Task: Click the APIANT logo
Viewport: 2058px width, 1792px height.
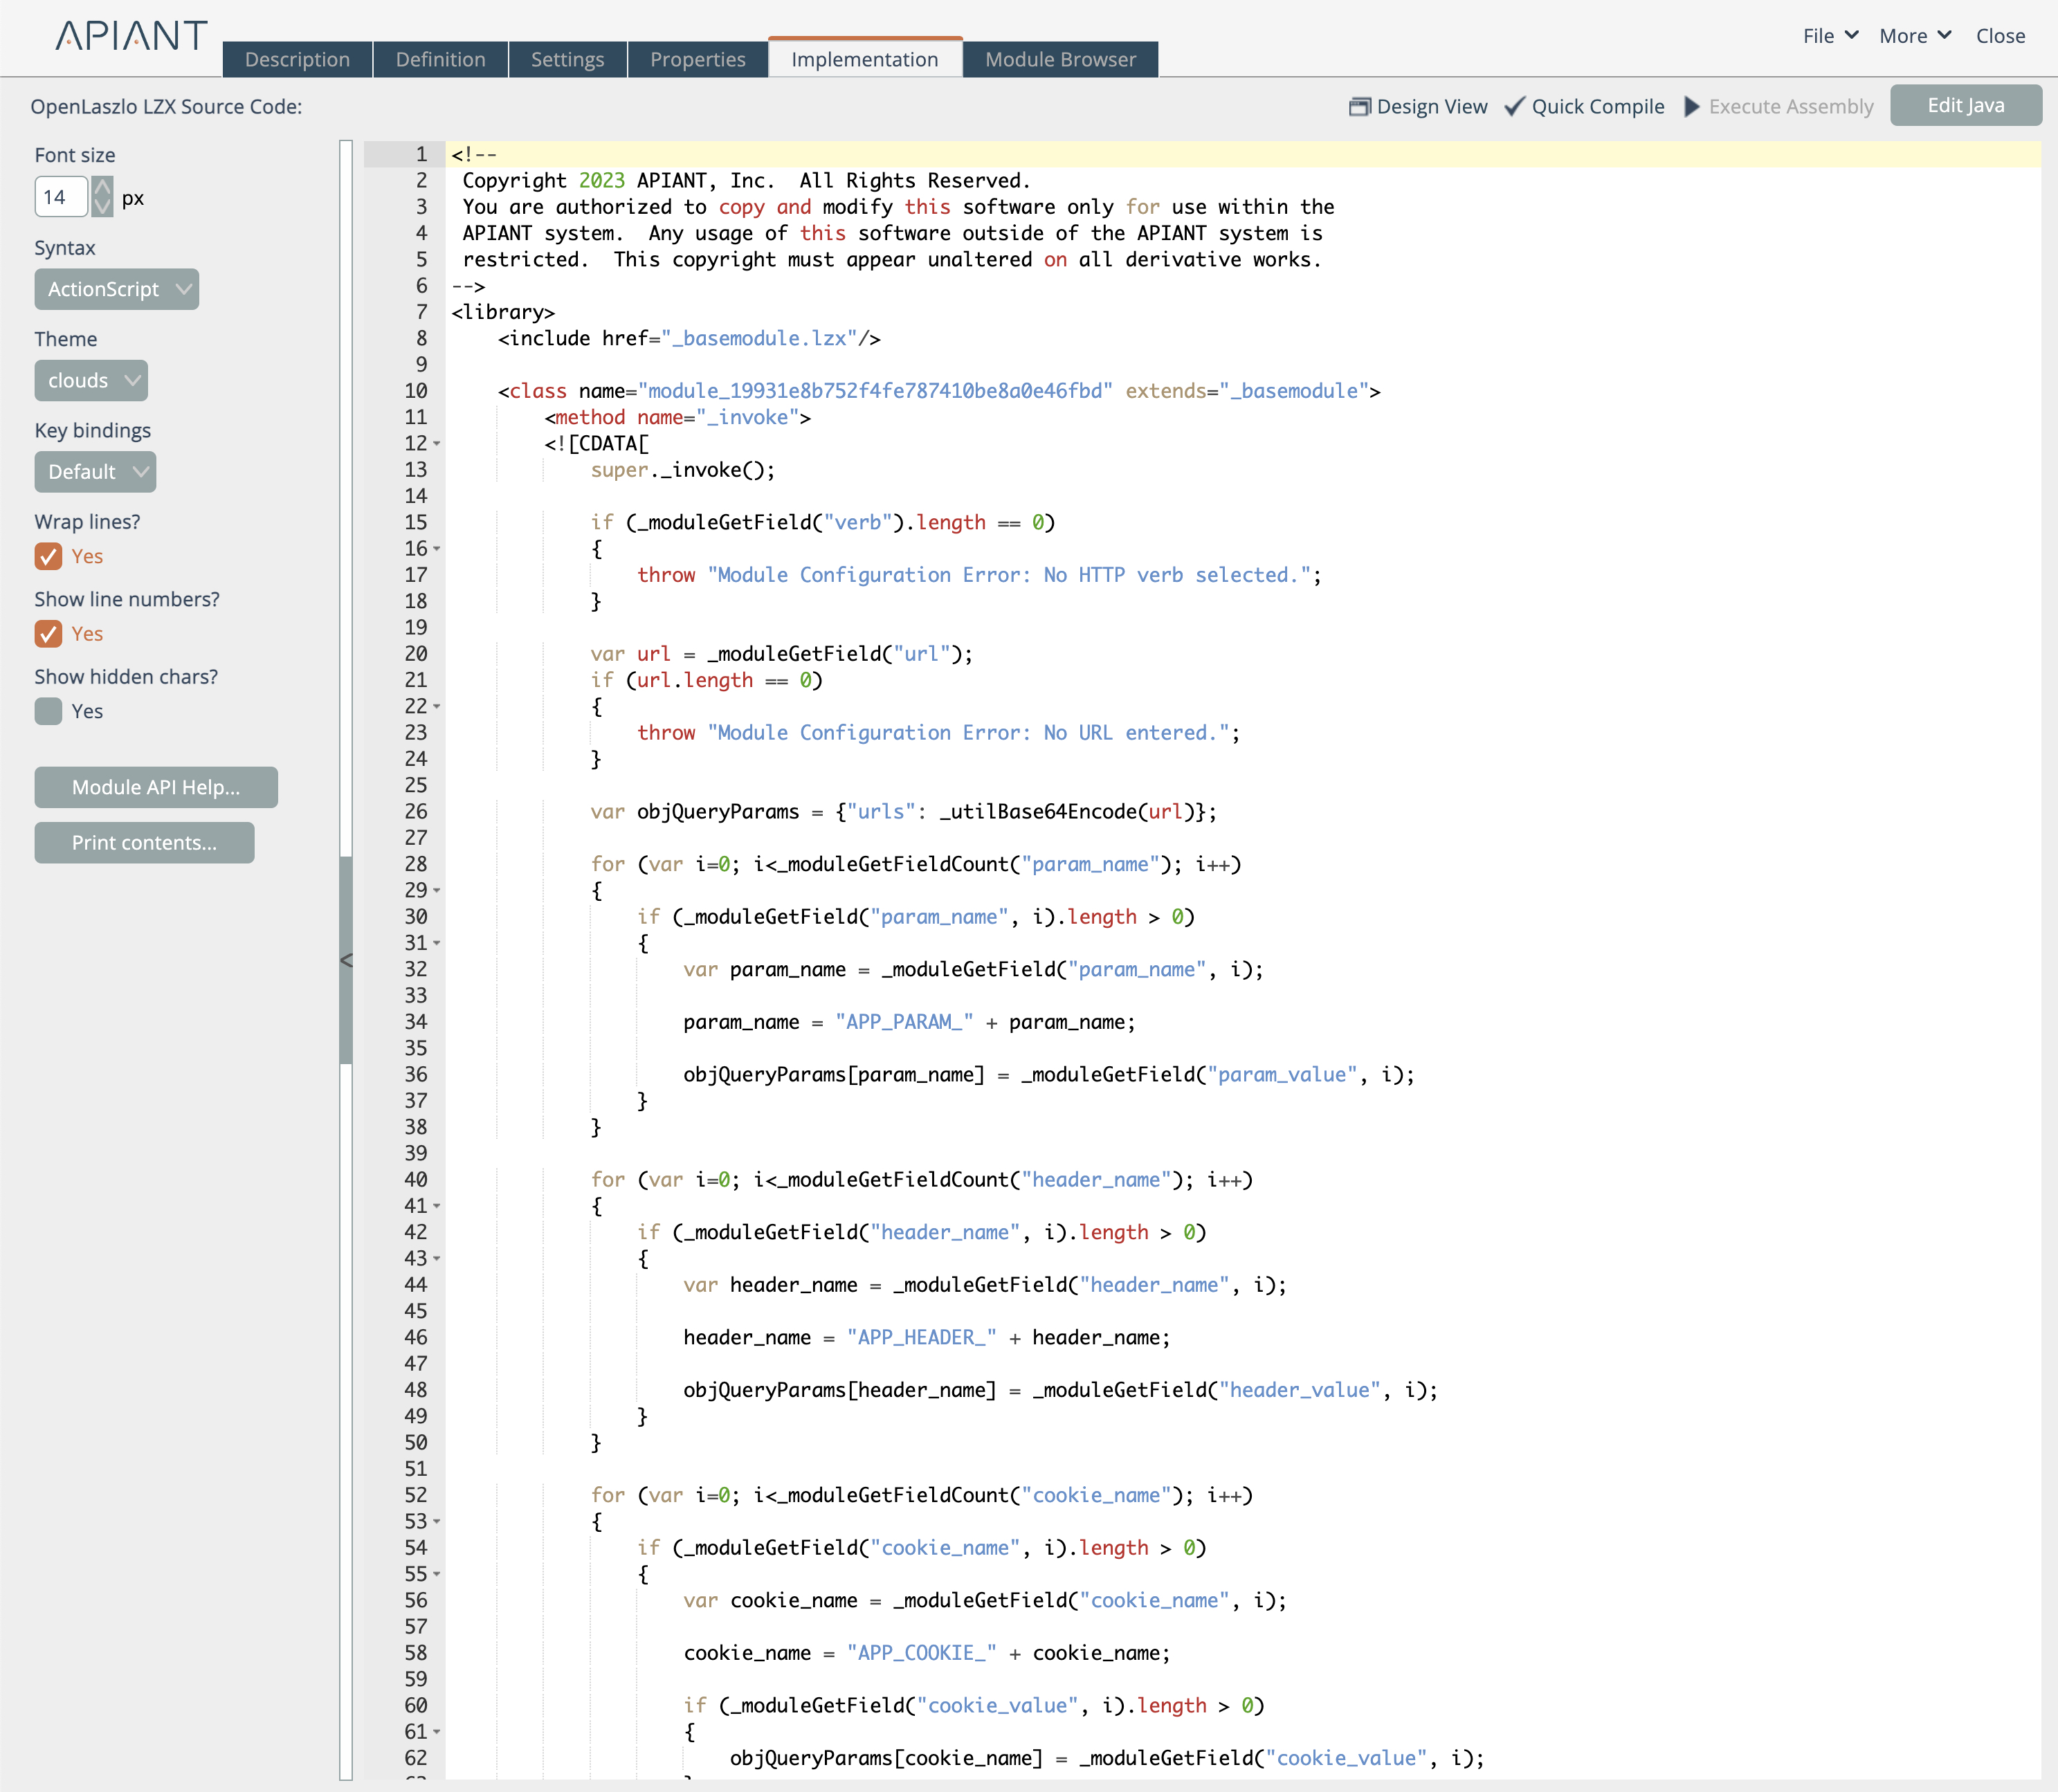Action: coord(131,36)
